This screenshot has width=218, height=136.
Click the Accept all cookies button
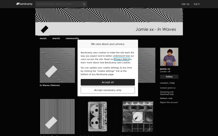[108, 82]
